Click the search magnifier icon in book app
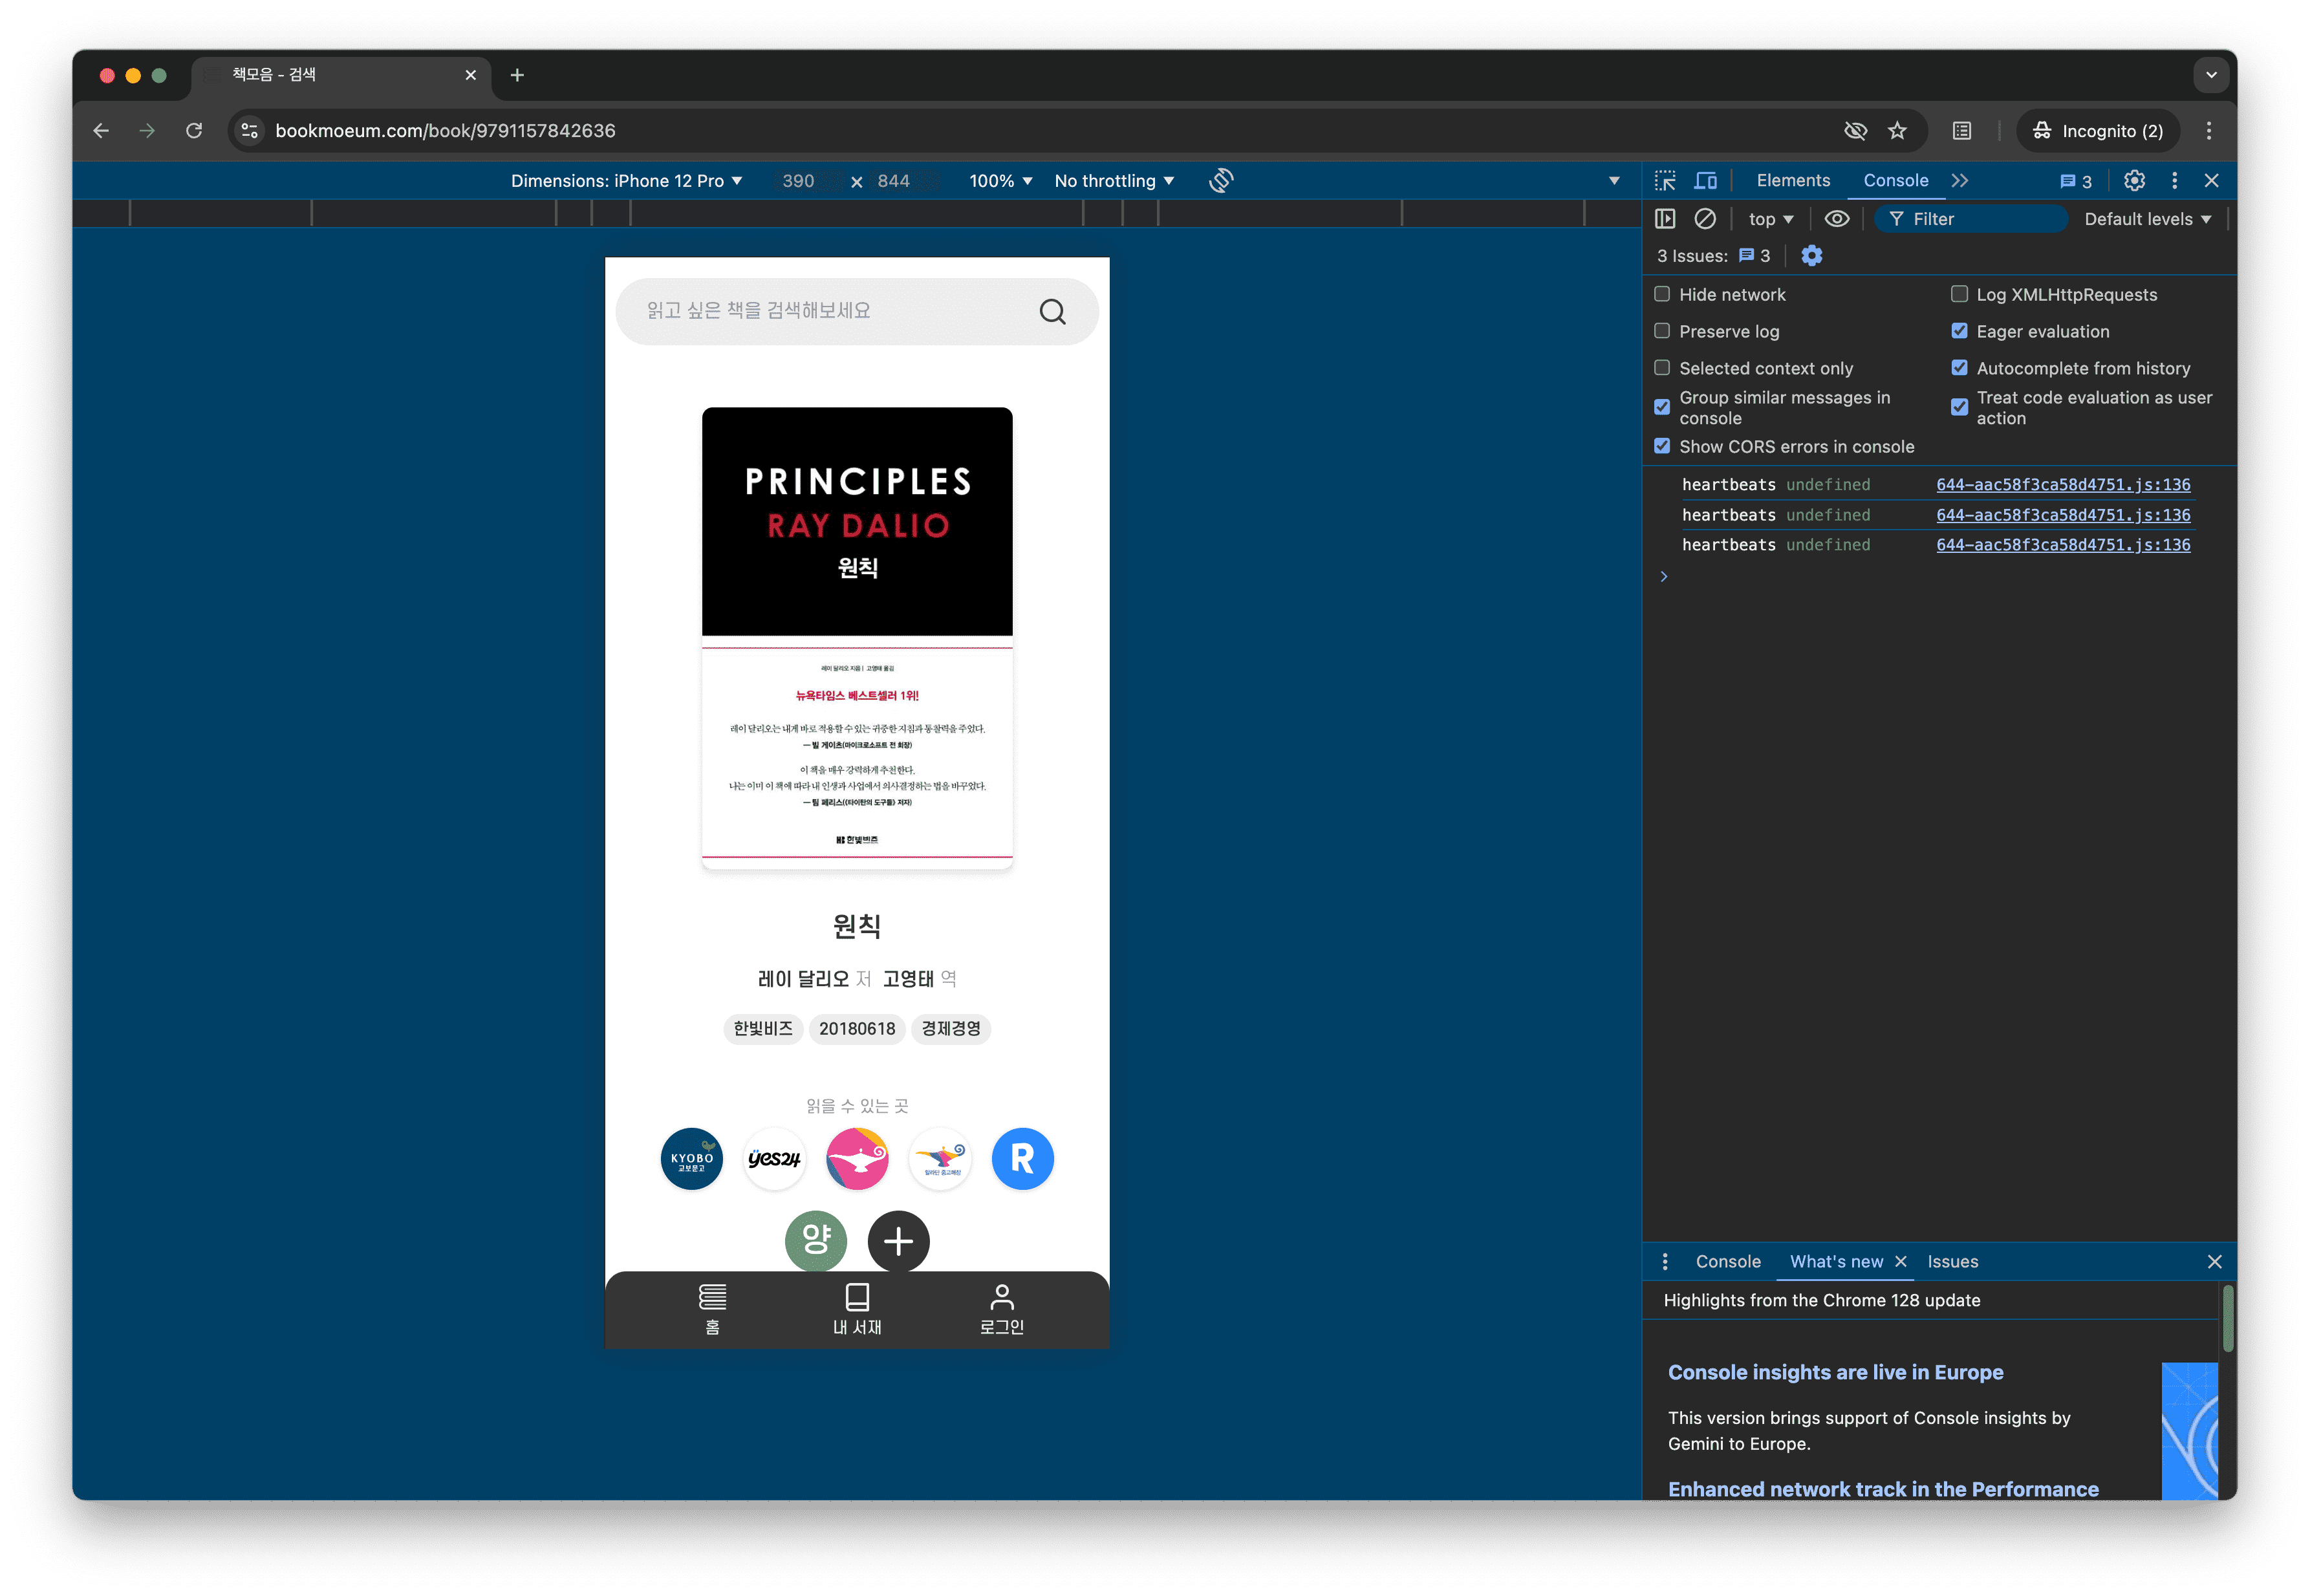Viewport: 2310px width, 1596px height. (x=1052, y=312)
